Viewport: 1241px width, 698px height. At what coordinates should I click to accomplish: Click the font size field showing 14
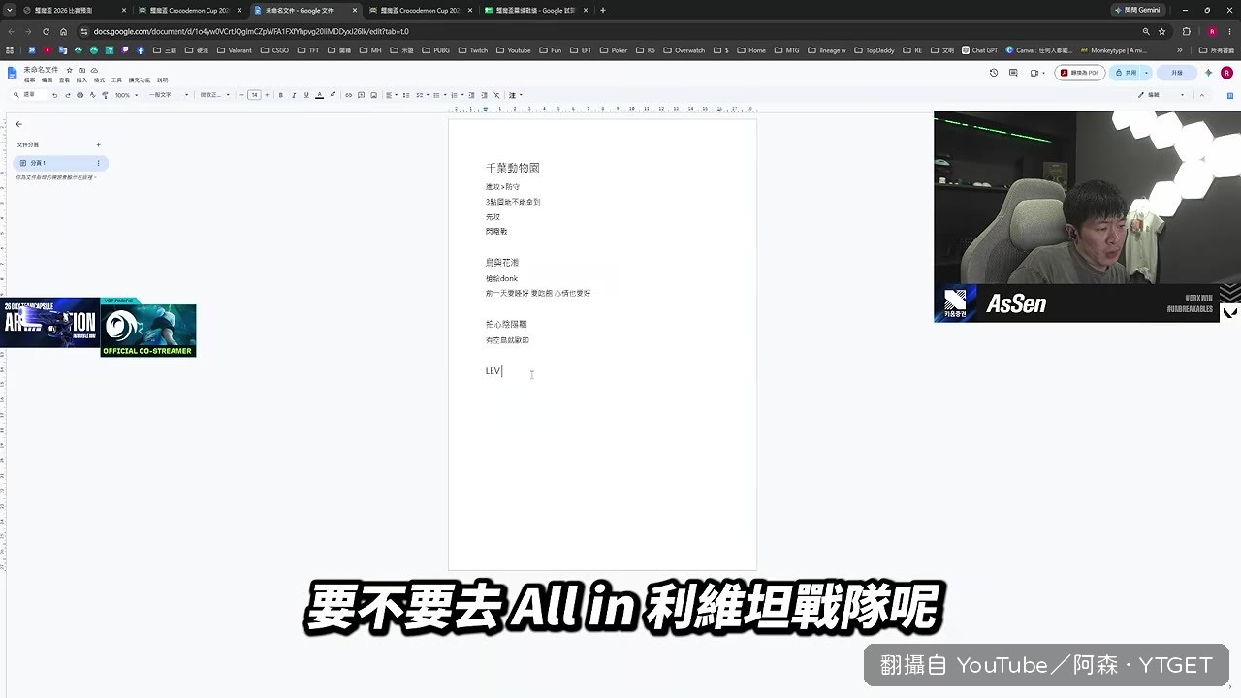point(254,95)
